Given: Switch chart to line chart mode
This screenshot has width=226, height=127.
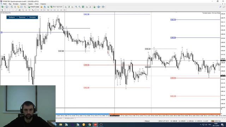Looking at the screenshot, I should [72, 7].
